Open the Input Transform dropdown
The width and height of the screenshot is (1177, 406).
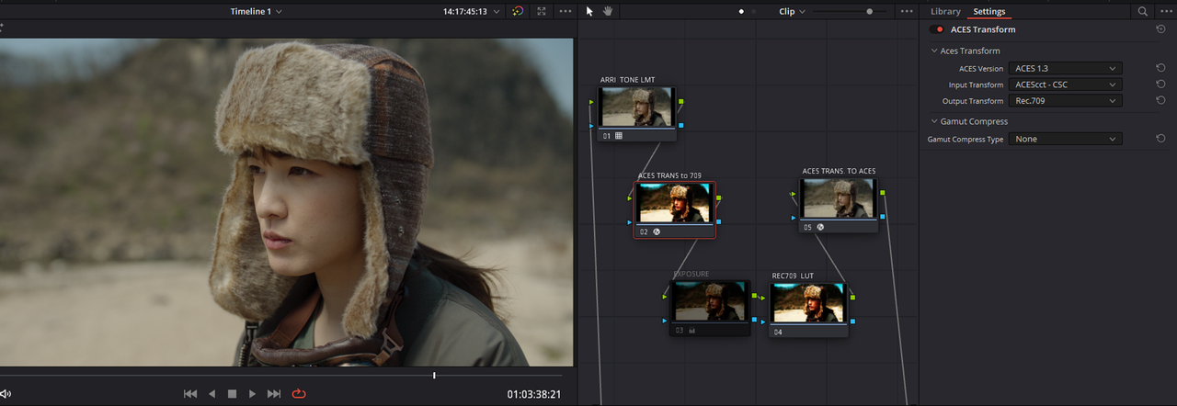[x=1065, y=85]
